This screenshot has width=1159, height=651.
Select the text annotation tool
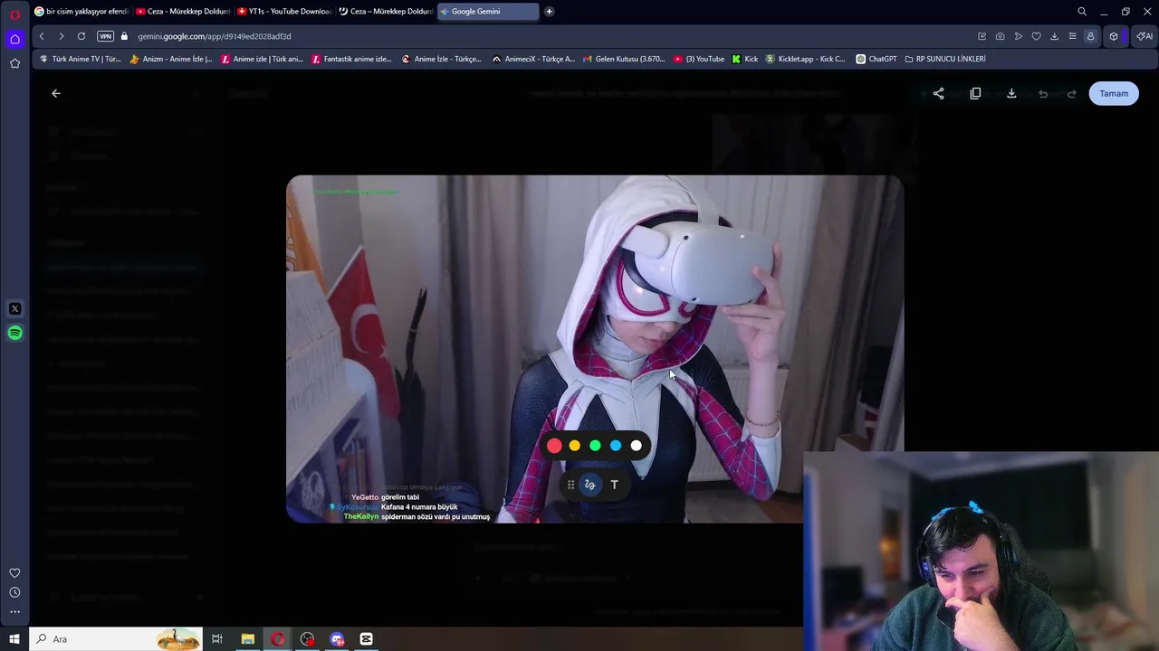click(614, 485)
